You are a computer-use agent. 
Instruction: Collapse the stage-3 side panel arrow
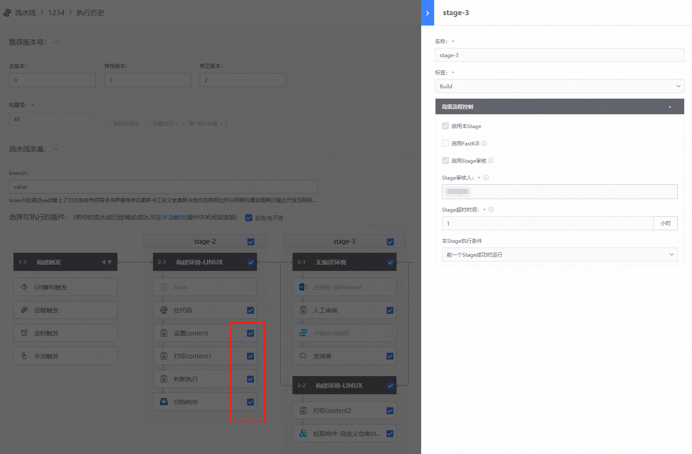pos(427,13)
